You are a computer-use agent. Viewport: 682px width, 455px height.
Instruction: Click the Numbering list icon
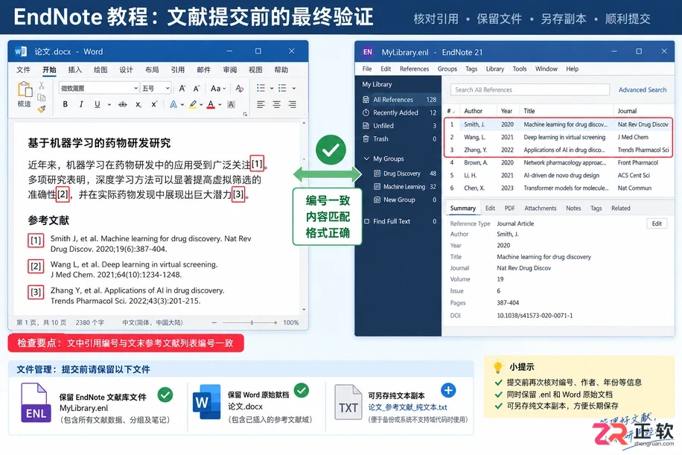click(282, 88)
